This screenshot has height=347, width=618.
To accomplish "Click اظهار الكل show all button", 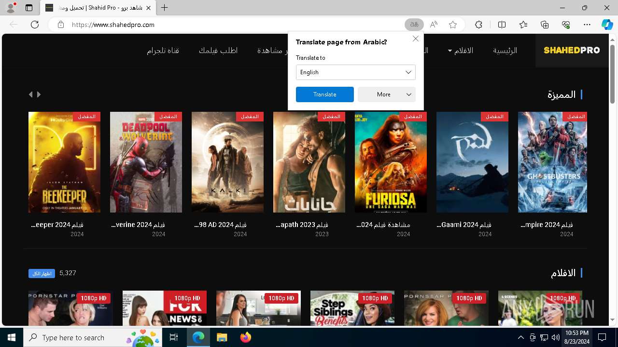I will (42, 273).
